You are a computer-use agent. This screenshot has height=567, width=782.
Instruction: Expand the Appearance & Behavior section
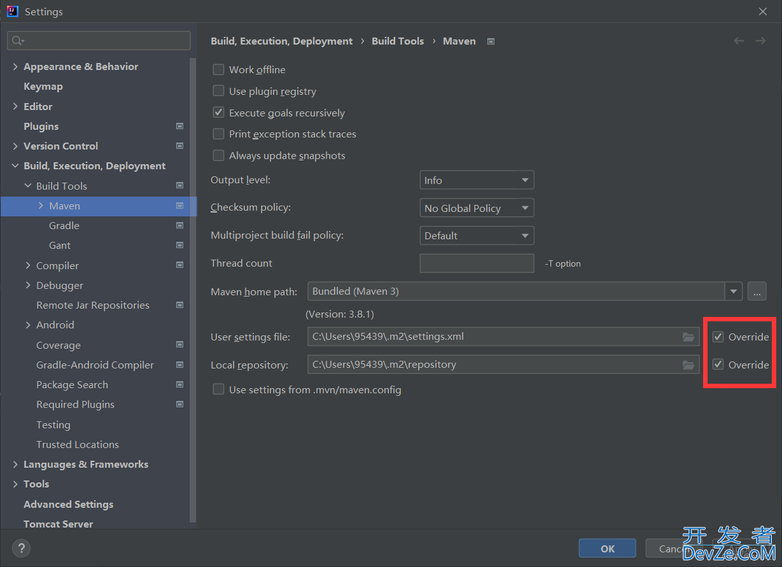coord(15,66)
